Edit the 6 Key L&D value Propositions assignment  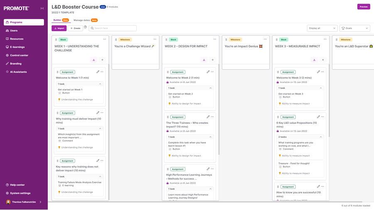coord(318,117)
